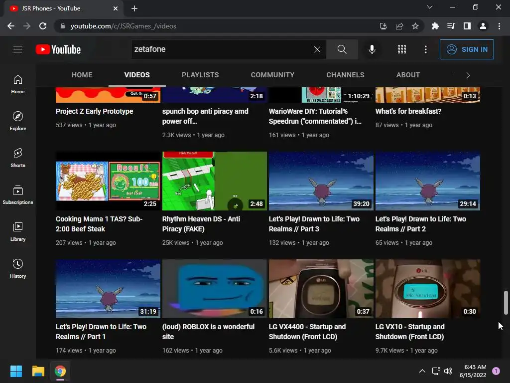The image size is (510, 383).
Task: Open the YouTube apps grid icon
Action: click(x=402, y=49)
